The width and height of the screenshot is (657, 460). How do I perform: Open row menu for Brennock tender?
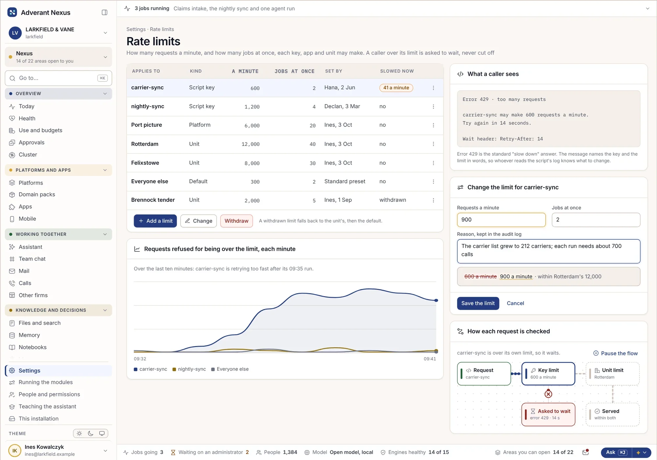point(433,200)
